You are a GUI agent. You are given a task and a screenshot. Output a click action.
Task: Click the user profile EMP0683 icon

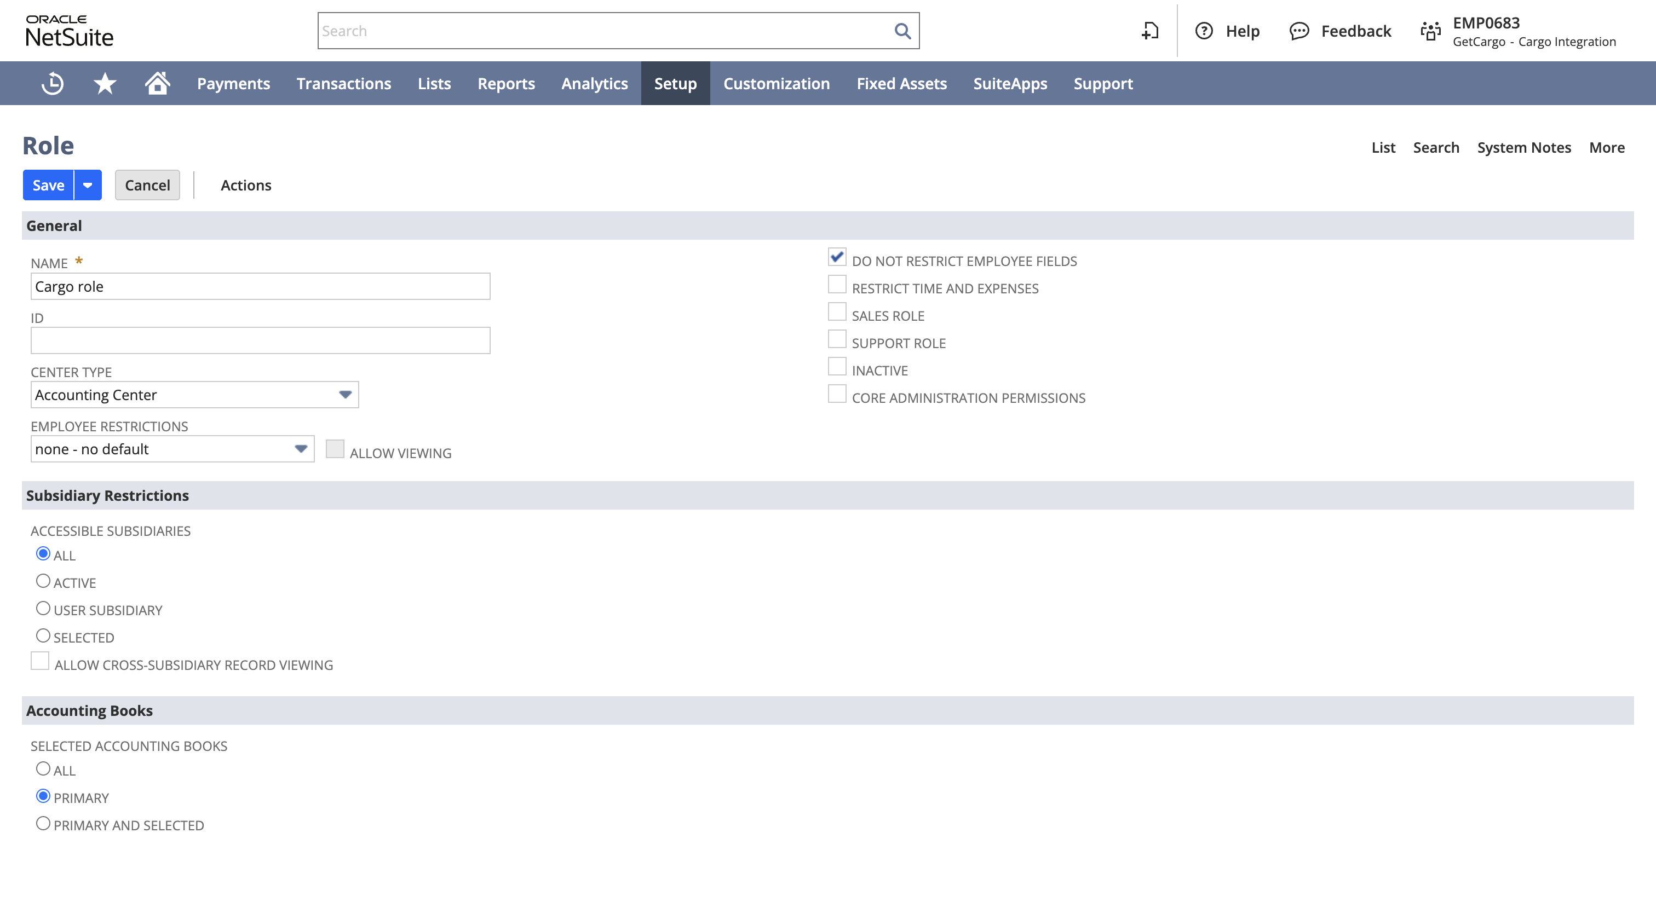1430,30
